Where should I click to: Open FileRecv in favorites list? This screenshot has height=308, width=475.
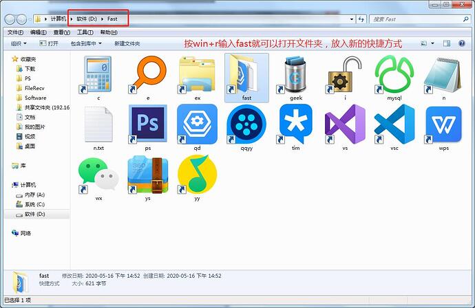(x=30, y=88)
